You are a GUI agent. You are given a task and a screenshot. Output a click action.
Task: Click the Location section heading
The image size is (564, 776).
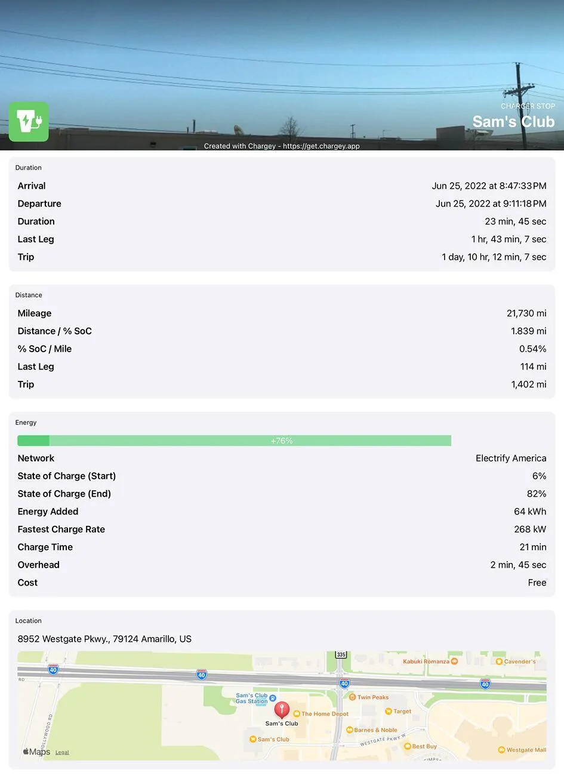coord(28,621)
